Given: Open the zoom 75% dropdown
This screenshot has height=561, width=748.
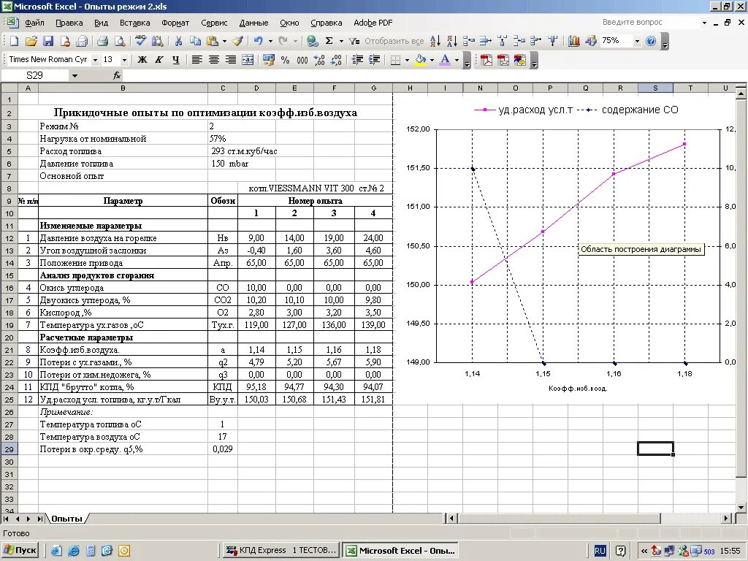Looking at the screenshot, I should click(x=637, y=41).
